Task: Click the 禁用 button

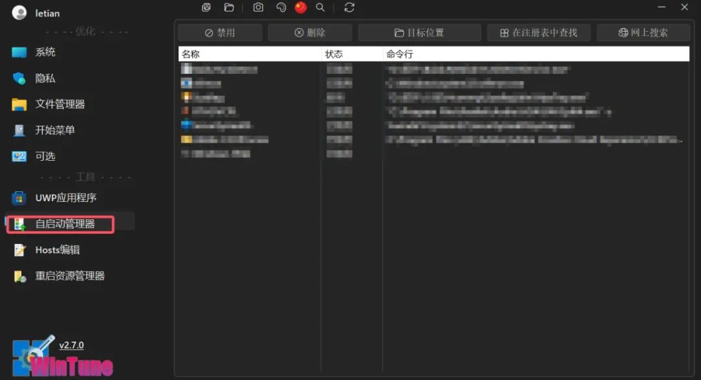Action: click(220, 32)
